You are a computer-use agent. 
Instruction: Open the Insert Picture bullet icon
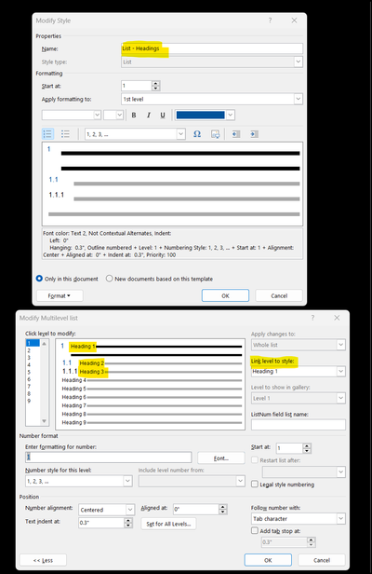pos(215,134)
